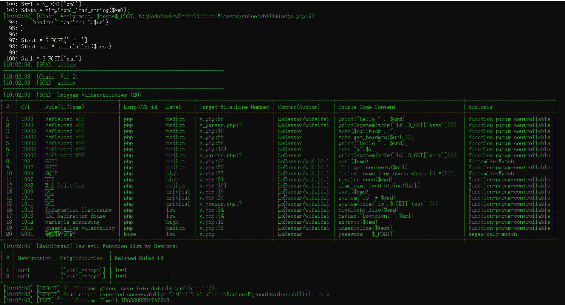Select the "extract($cmd)" source cell
Screen dimensions: 565x305
click(358, 222)
